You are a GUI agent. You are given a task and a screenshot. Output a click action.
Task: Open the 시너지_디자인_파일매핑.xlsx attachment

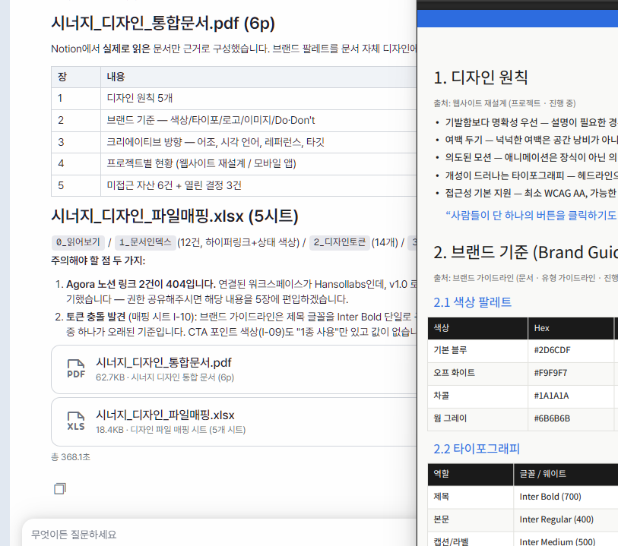[233, 421]
